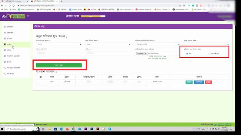Open Microsoft Edge from taskbar
The image size is (241, 135).
[x=62, y=129]
